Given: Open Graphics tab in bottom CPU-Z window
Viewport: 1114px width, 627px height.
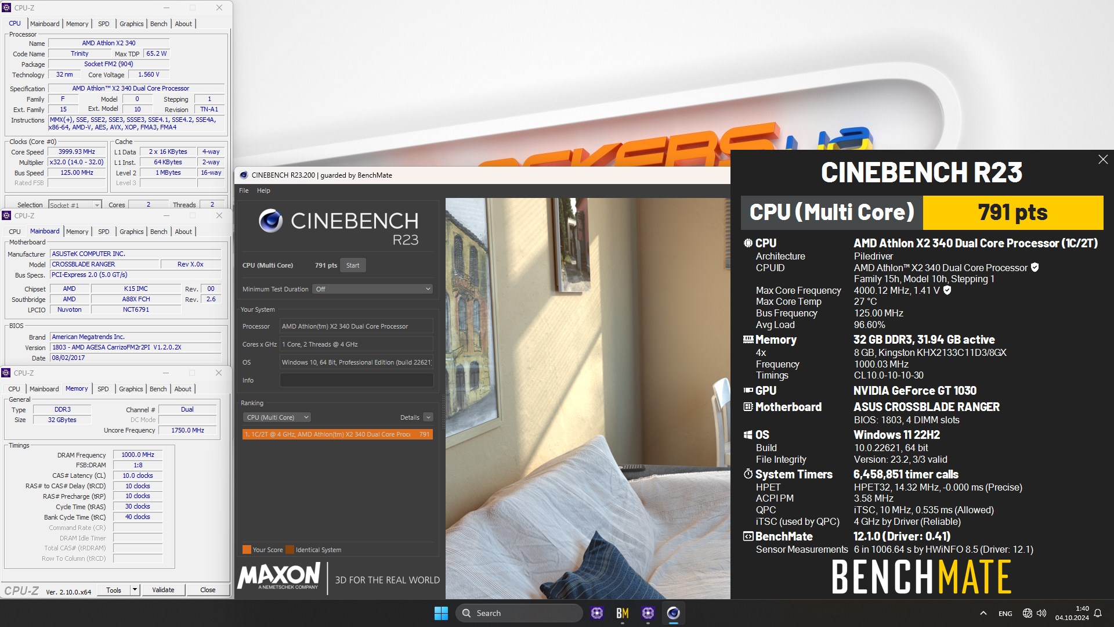Looking at the screenshot, I should tap(131, 389).
